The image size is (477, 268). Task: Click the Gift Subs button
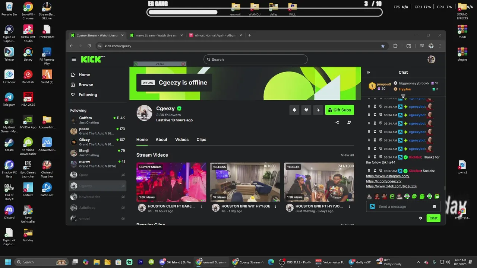pyautogui.click(x=339, y=110)
